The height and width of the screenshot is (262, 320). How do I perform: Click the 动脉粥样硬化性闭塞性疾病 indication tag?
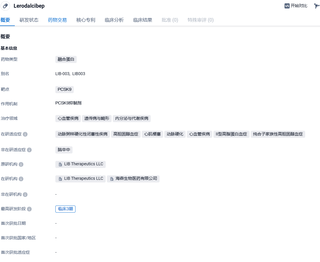click(x=83, y=134)
